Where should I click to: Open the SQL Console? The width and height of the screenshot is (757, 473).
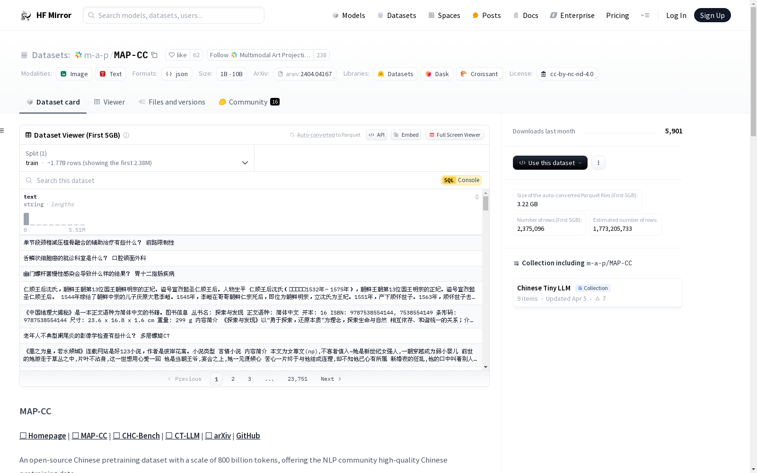pos(461,180)
